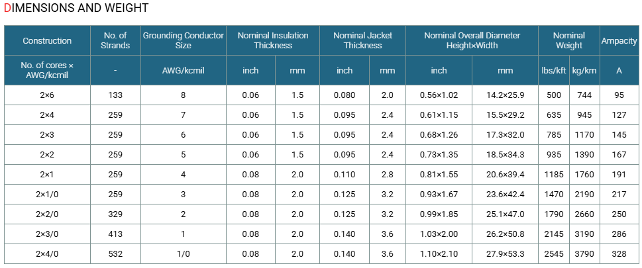
Task: Click the DIMENSIONS AND WEIGHT heading
Action: [76, 8]
